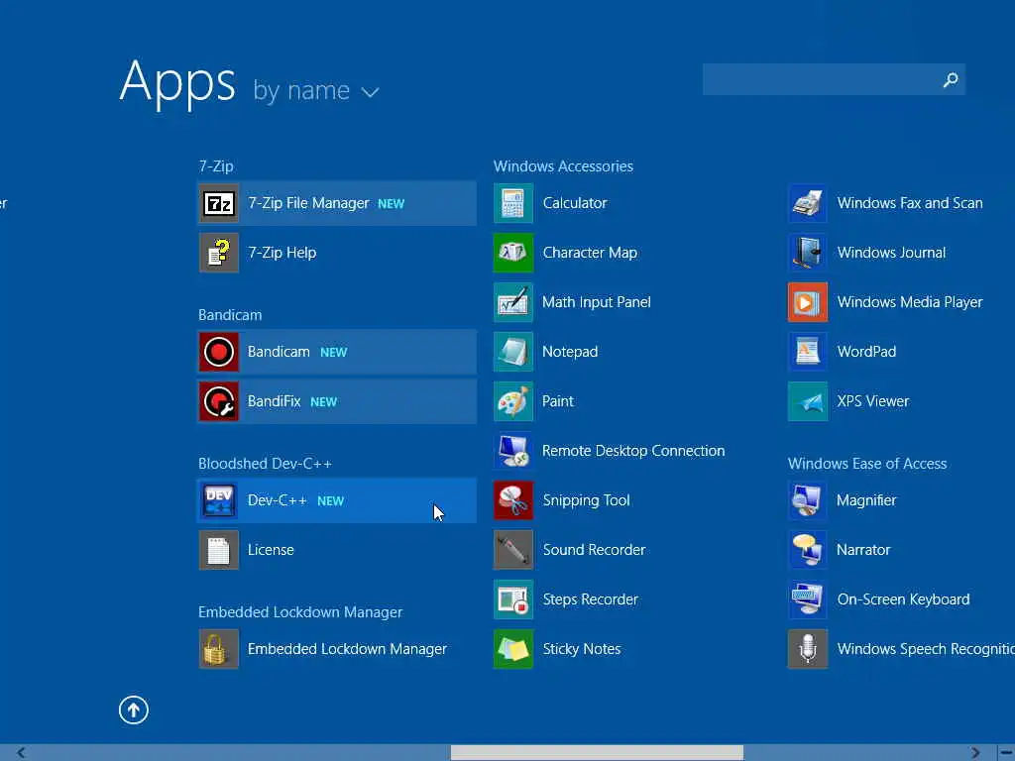Click the scrollbar left arrow
This screenshot has width=1015, height=761.
coord(21,753)
